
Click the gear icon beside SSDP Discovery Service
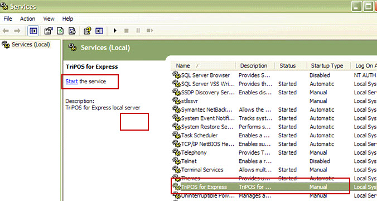coord(176,92)
